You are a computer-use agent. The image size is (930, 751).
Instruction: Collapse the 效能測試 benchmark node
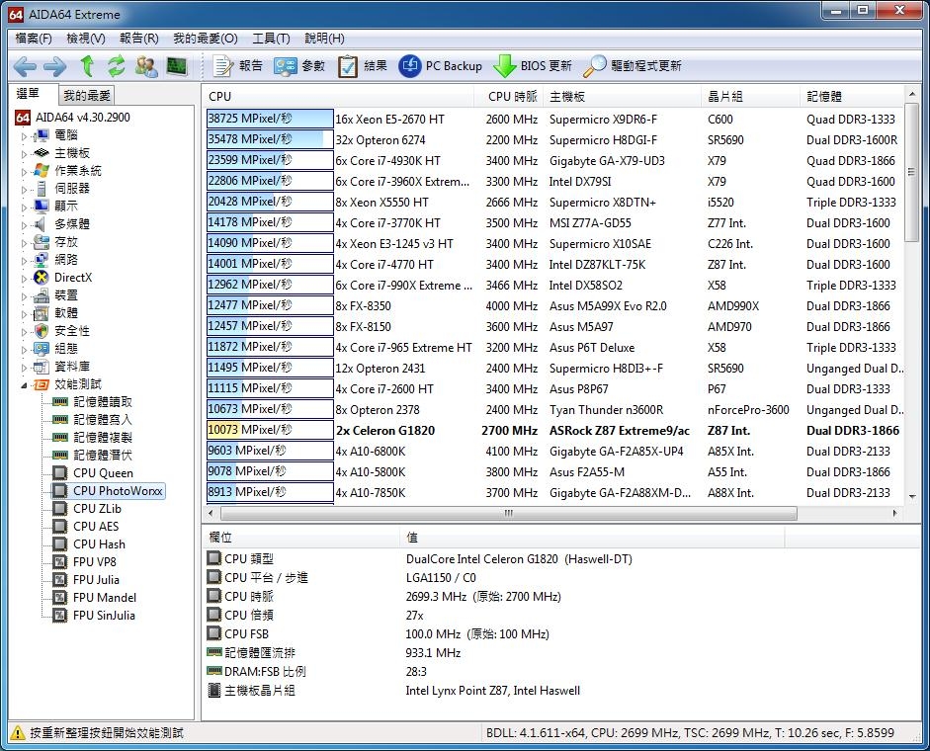point(24,385)
